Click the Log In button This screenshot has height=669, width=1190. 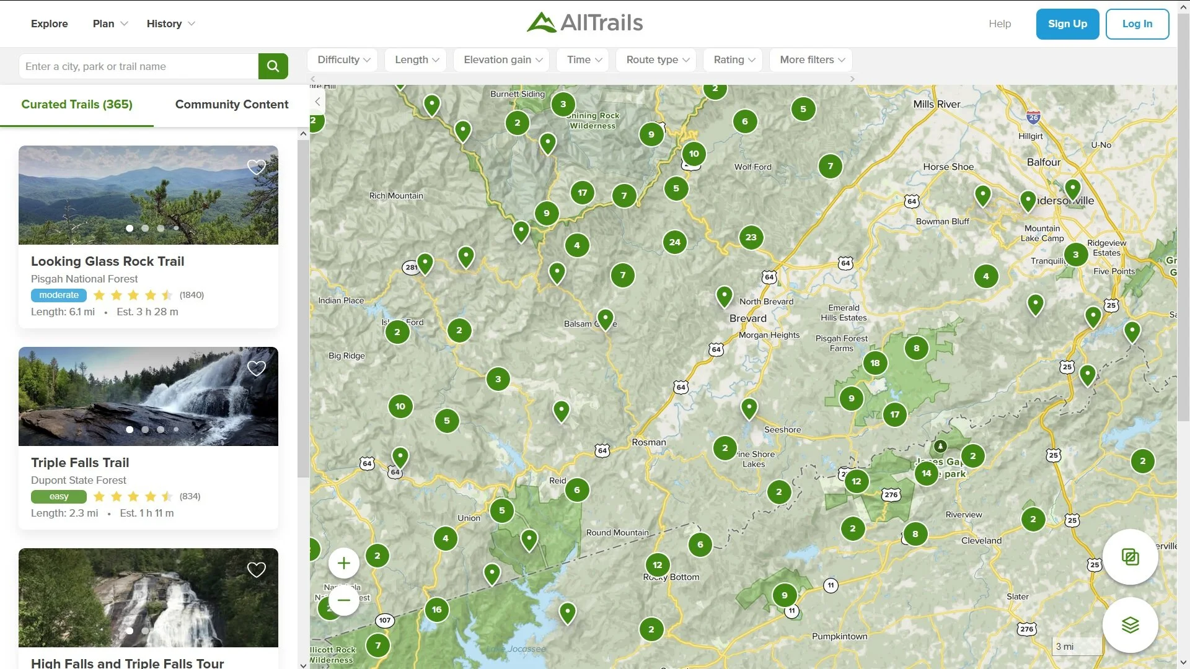[1137, 24]
